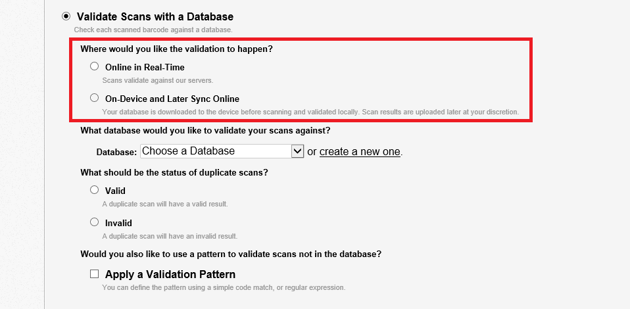630x309 pixels.
Task: Click 'Would you also like to use a pattern' question
Action: pos(231,254)
